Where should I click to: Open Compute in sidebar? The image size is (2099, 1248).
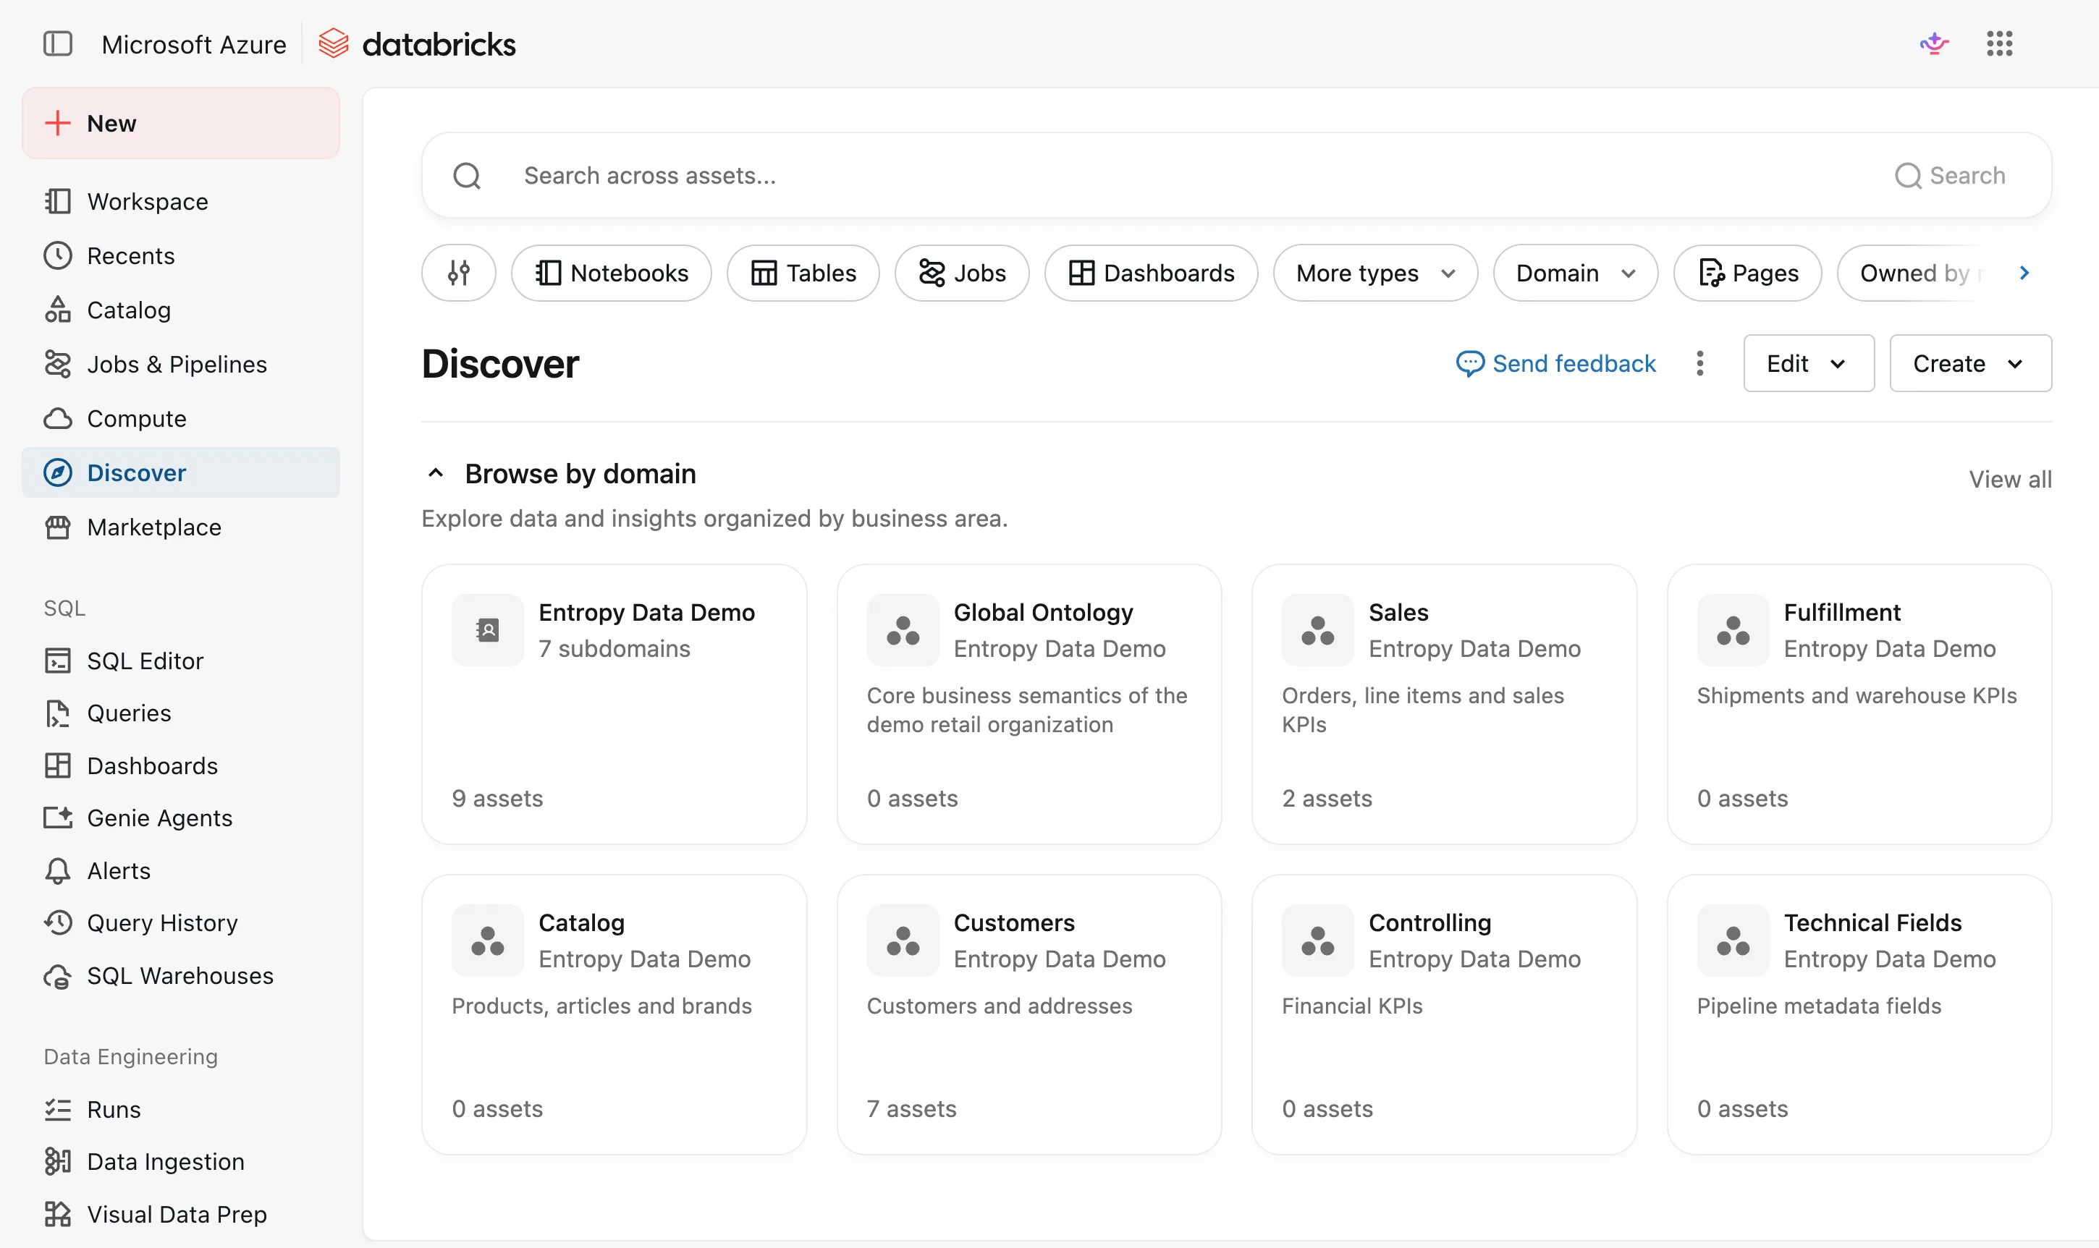pos(181,418)
